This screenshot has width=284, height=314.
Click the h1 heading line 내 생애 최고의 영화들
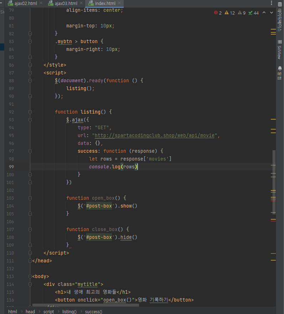pos(93,292)
